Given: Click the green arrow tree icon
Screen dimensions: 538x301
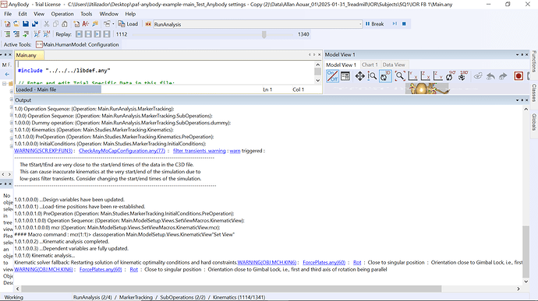Looking at the screenshot, I should [x=26, y=34].
